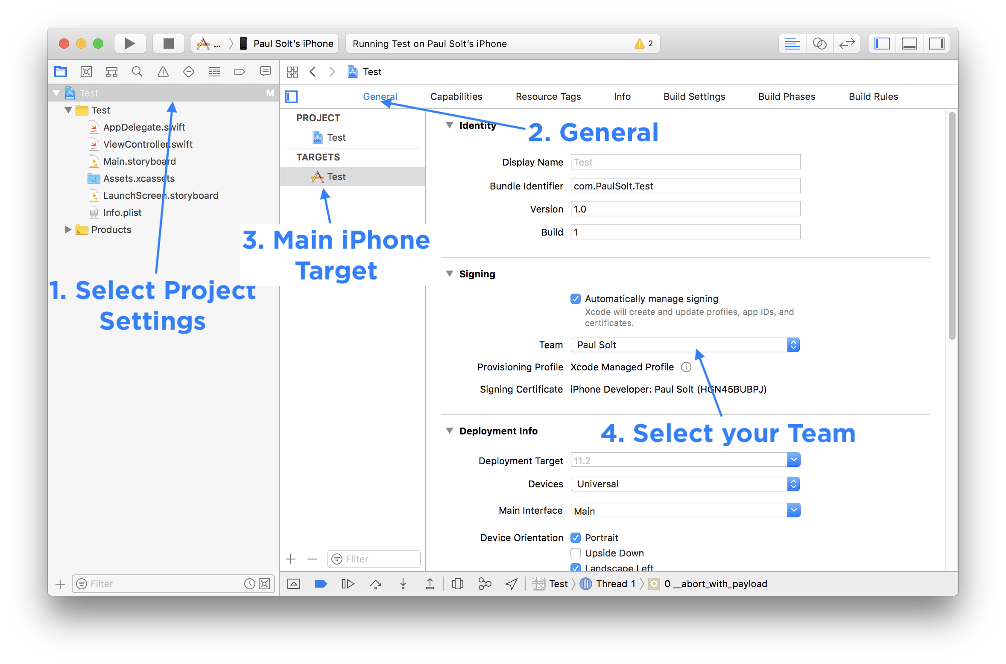Open the Debug navigator
1006x664 pixels.
pyautogui.click(x=214, y=72)
